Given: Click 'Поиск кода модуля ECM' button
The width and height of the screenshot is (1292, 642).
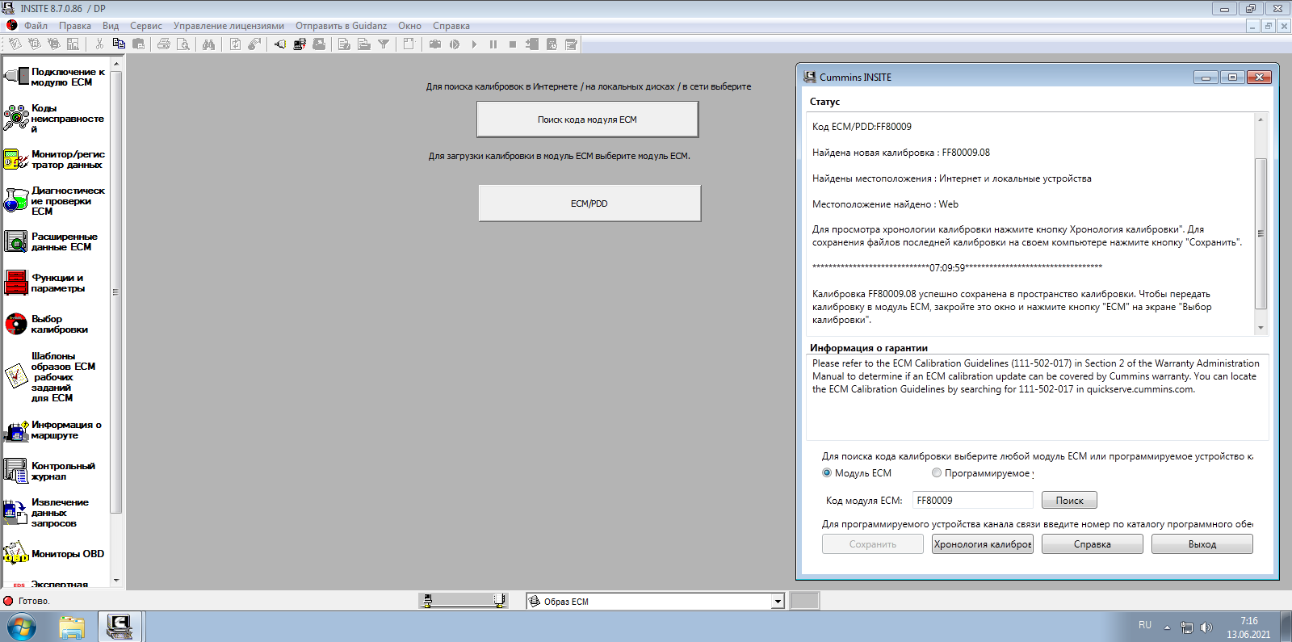Looking at the screenshot, I should pyautogui.click(x=587, y=120).
